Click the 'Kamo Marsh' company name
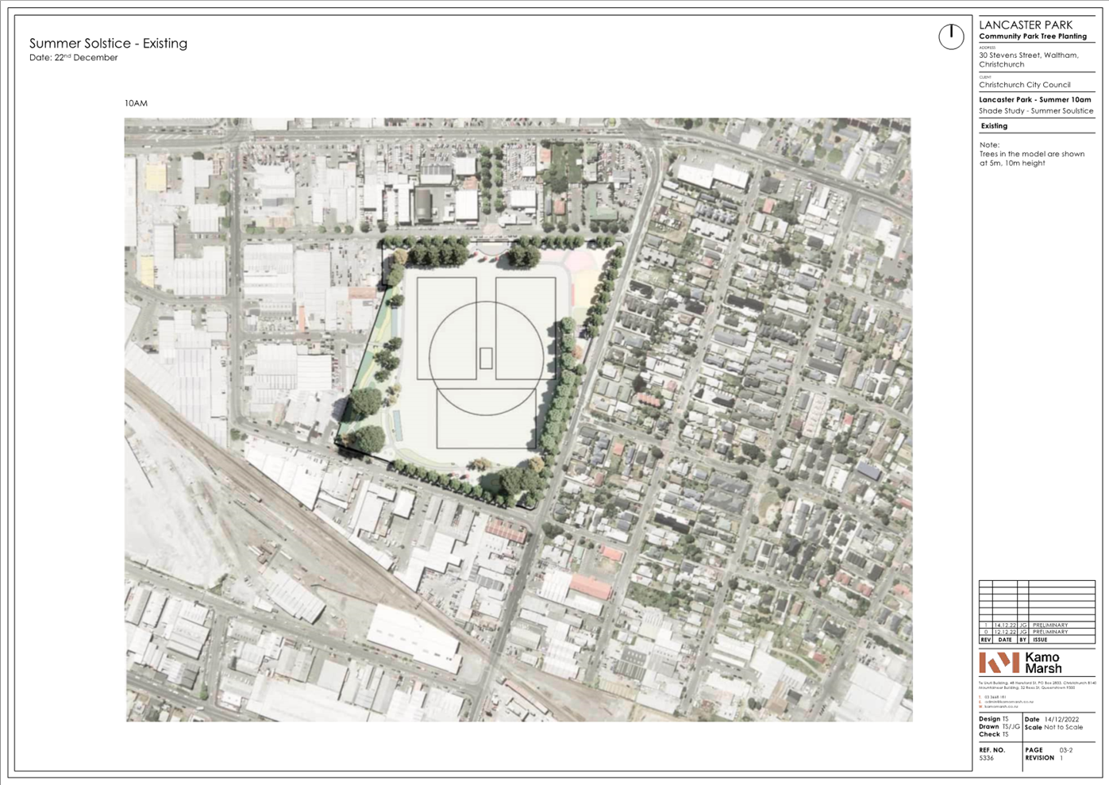The height and width of the screenshot is (785, 1109). point(1042,663)
